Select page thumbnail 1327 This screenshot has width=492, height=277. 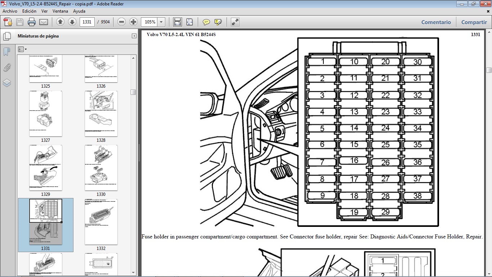click(x=46, y=114)
